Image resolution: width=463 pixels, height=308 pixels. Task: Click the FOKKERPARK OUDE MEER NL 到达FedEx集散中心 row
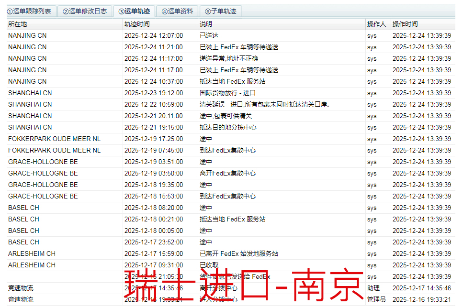192,150
